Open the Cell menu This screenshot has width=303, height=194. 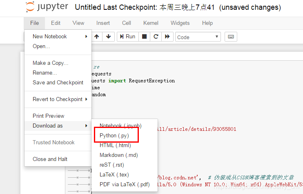(126, 23)
